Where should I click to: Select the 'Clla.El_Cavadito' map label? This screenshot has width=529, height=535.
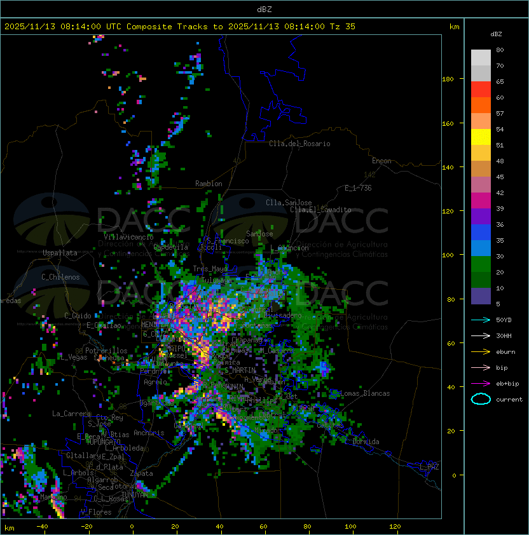pos(320,210)
